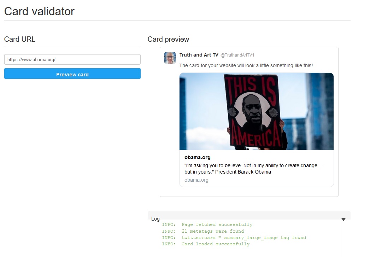Click the Card URL section heading
This screenshot has height=257, width=370.
(x=20, y=39)
